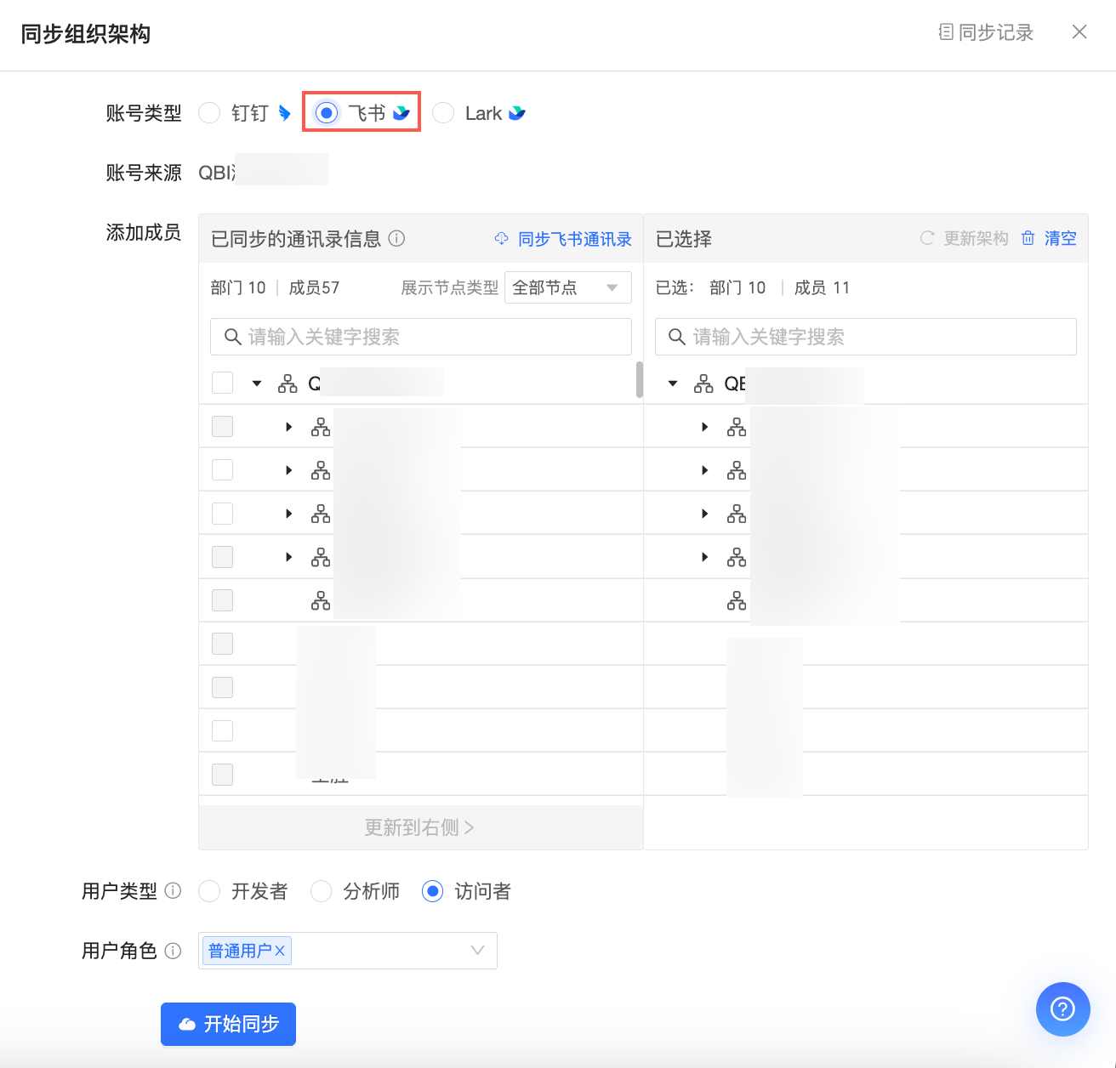Select 开发者 user type

tap(209, 891)
